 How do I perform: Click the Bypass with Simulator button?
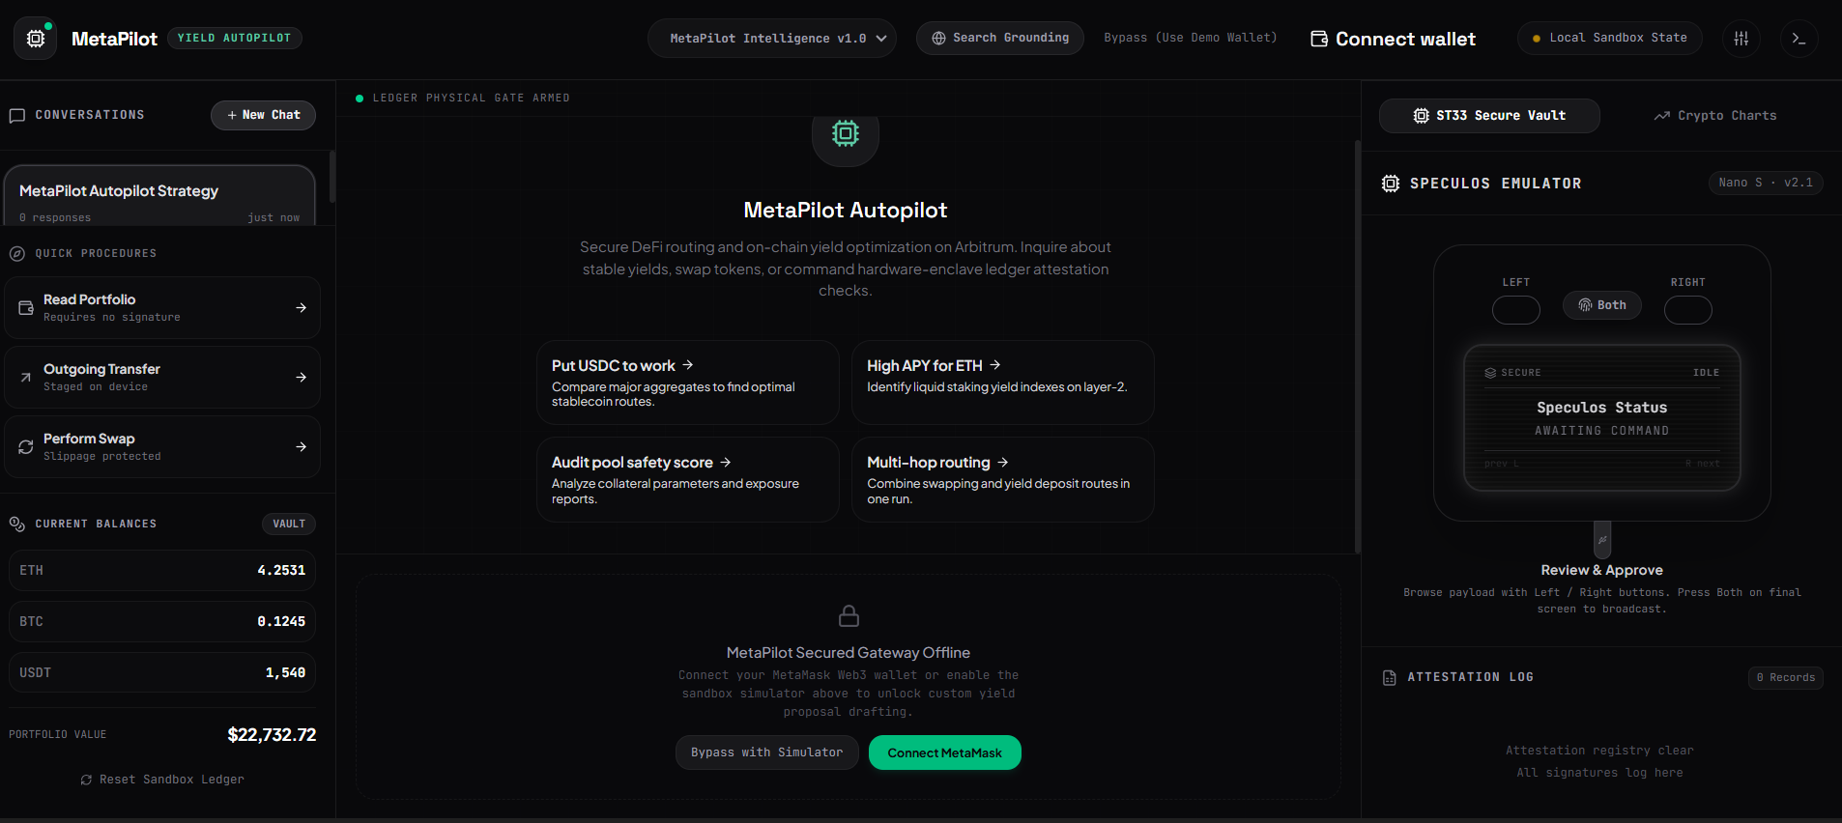767,752
